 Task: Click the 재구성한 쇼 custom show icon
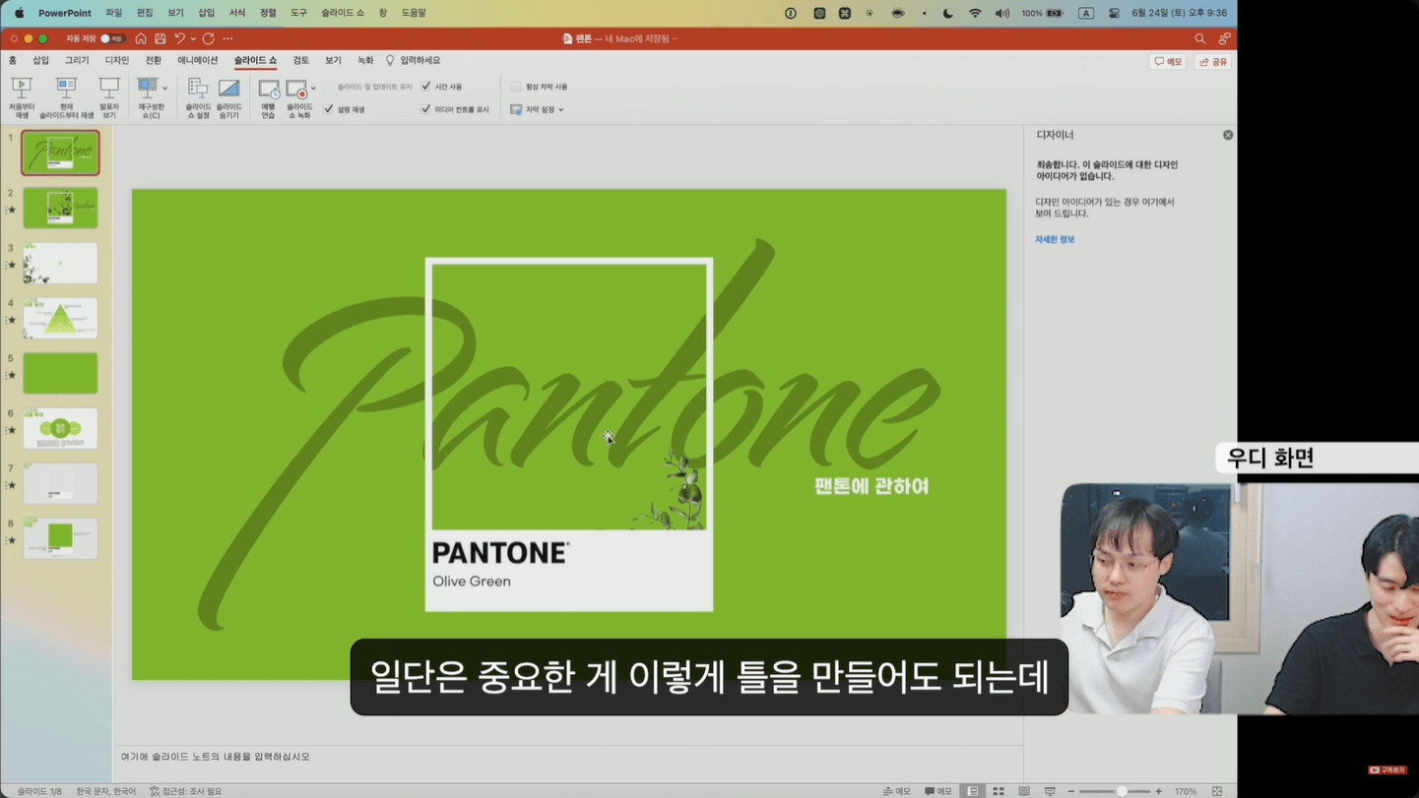point(148,88)
